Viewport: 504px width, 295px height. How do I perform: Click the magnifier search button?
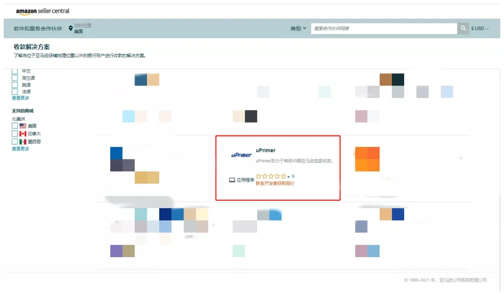tap(463, 28)
